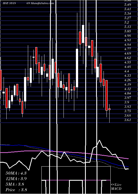Screen dimensions: 138x194
Task: Select the 3.75 price axis label
Action: pyautogui.click(x=128, y=111)
